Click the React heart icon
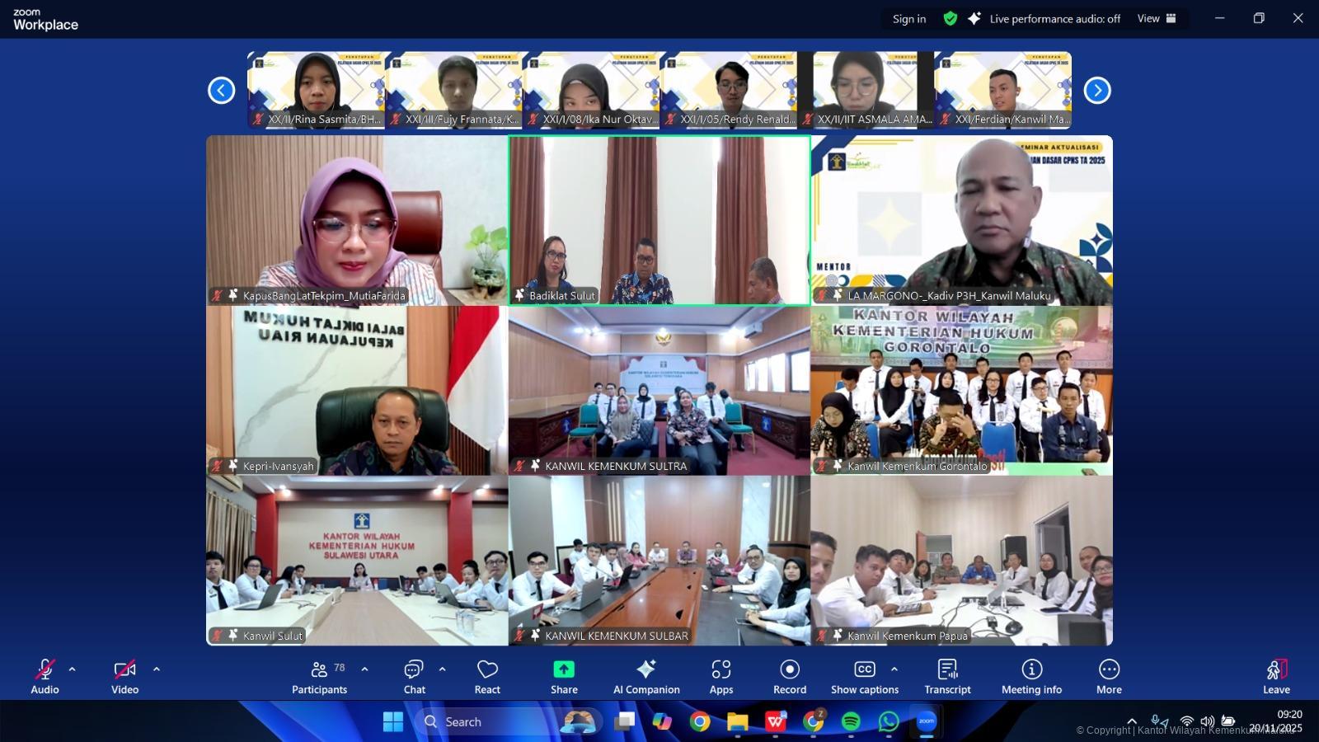Image resolution: width=1319 pixels, height=742 pixels. 487,676
